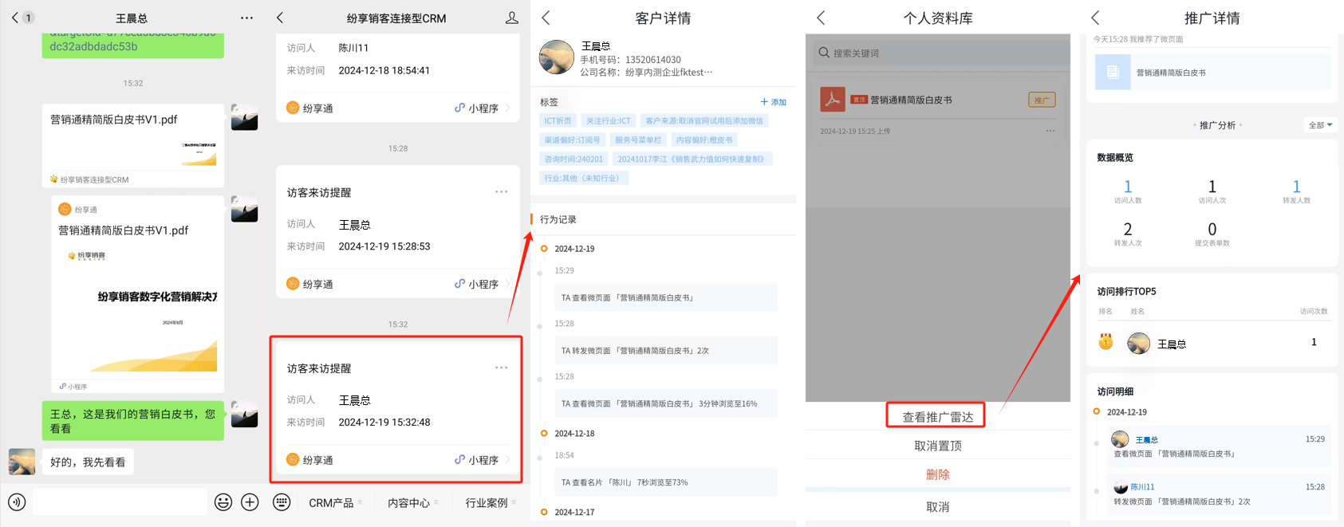Choose 取消置顶 from the action sheet
The width and height of the screenshot is (1344, 527).
click(x=938, y=446)
